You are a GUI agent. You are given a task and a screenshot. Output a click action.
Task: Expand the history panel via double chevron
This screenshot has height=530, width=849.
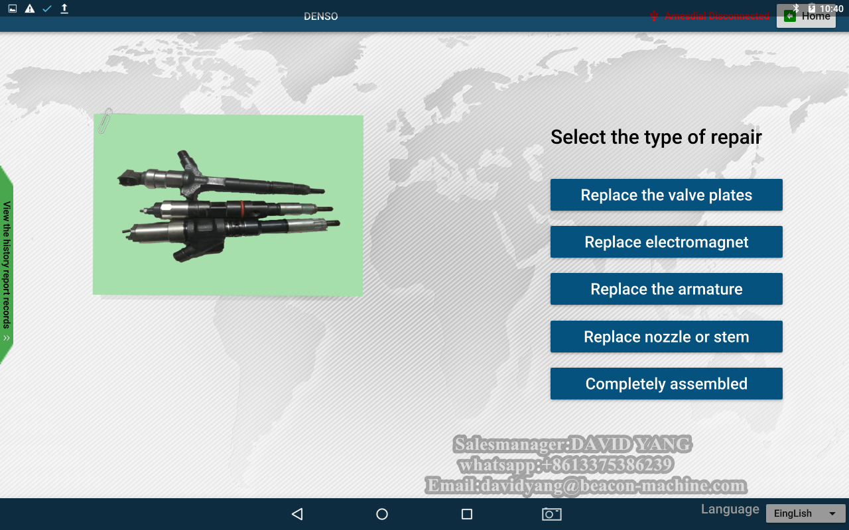pos(7,338)
